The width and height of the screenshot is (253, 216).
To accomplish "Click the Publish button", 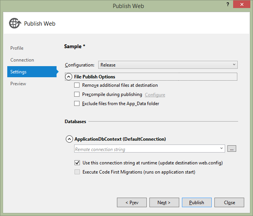I will [196, 203].
